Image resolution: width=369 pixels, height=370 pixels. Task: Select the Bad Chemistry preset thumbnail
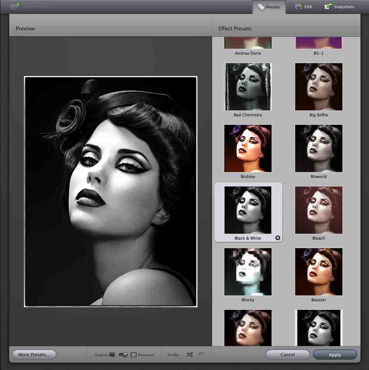point(248,87)
